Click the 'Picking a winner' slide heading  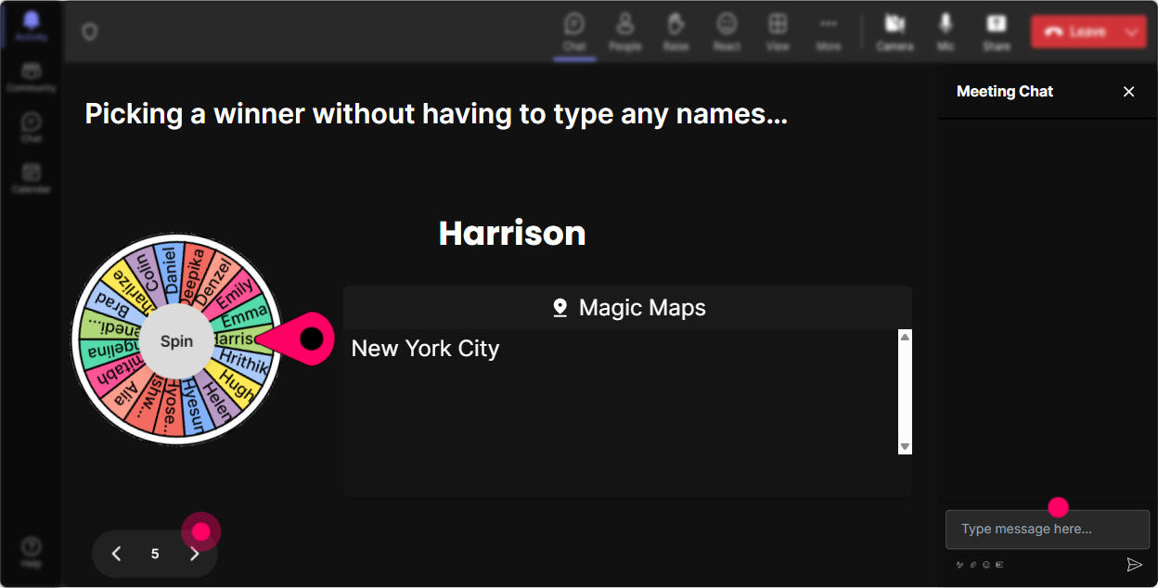click(436, 114)
